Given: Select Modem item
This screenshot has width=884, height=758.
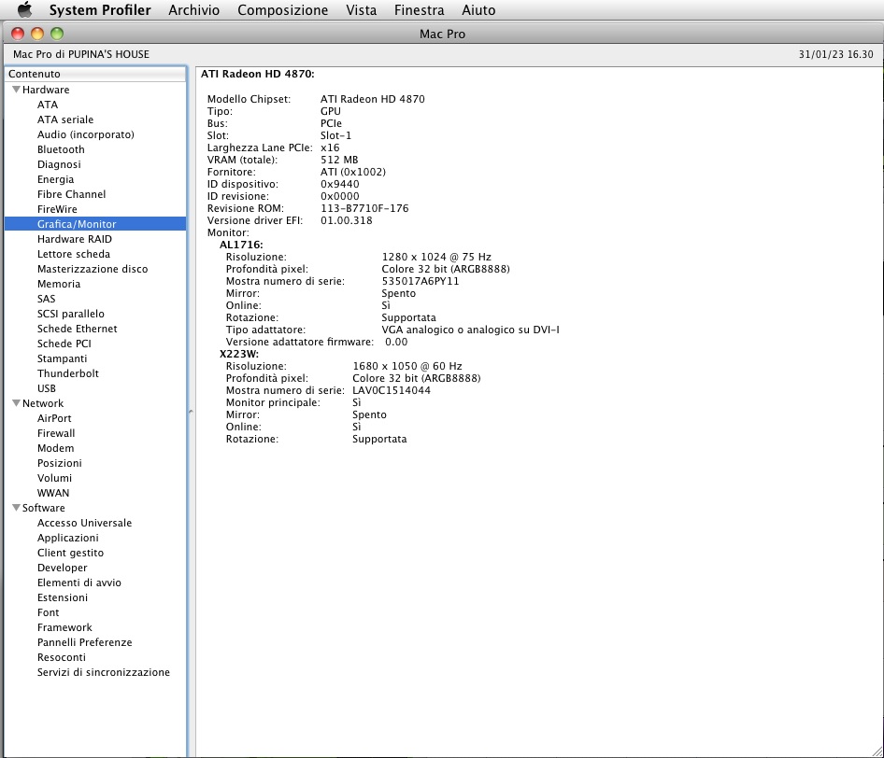Looking at the screenshot, I should 55,448.
